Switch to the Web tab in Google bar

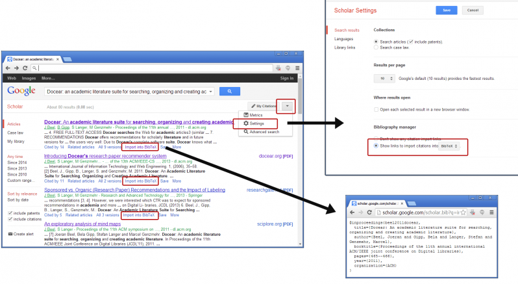[x=12, y=79]
